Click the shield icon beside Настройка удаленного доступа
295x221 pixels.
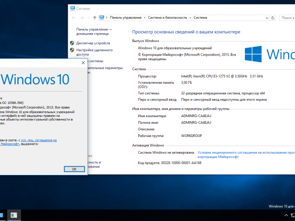(x=72, y=50)
